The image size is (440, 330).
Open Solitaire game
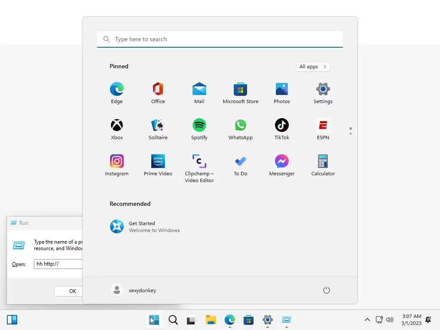point(158,129)
